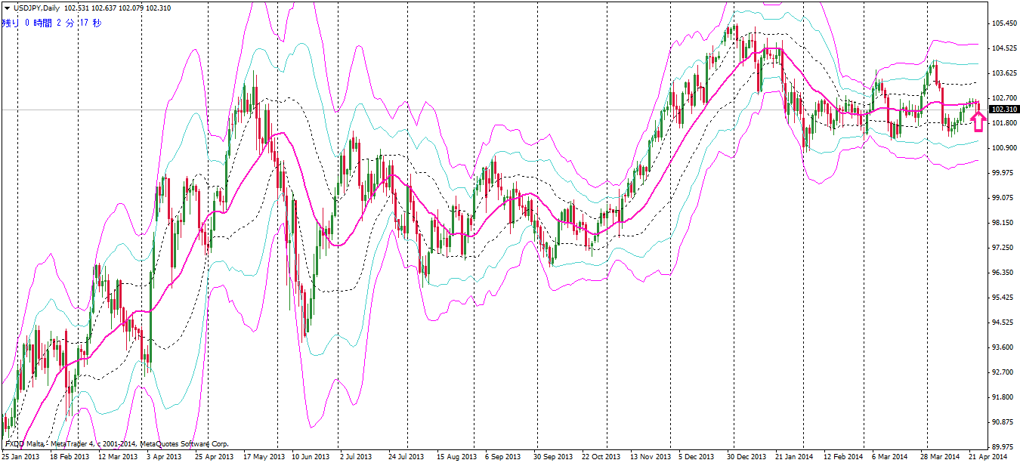1020x463 pixels.
Task: Click the 24 Jul 2013 date label
Action: 406,457
